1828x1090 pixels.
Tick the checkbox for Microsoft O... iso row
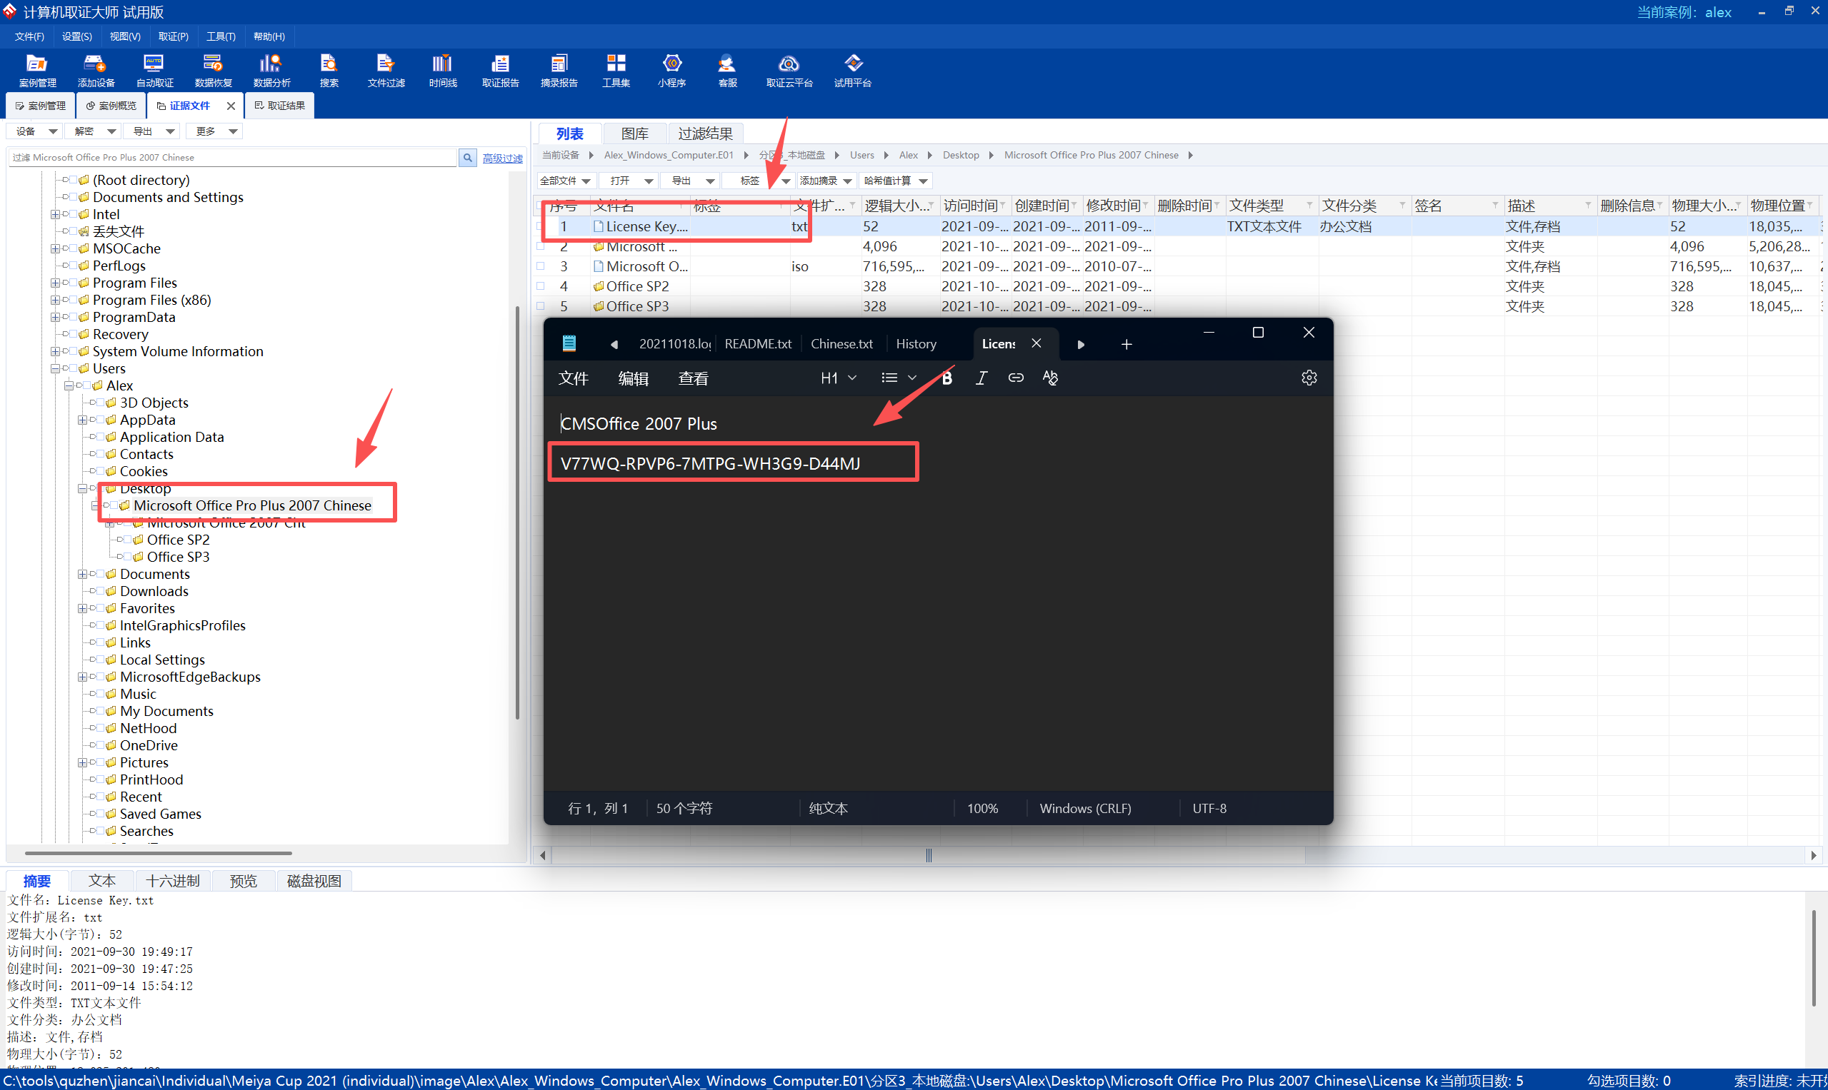[x=541, y=266]
